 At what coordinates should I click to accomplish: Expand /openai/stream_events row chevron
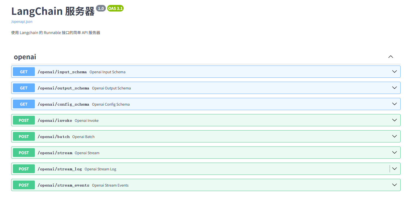[x=395, y=185]
